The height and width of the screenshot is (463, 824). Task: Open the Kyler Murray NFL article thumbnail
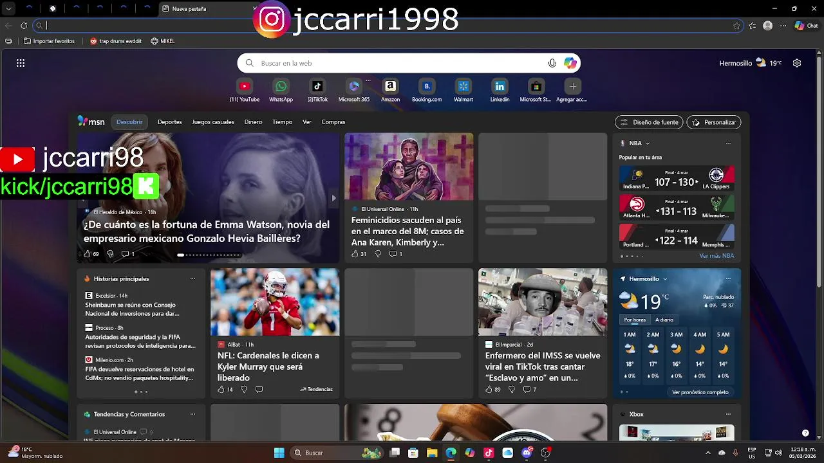click(275, 302)
